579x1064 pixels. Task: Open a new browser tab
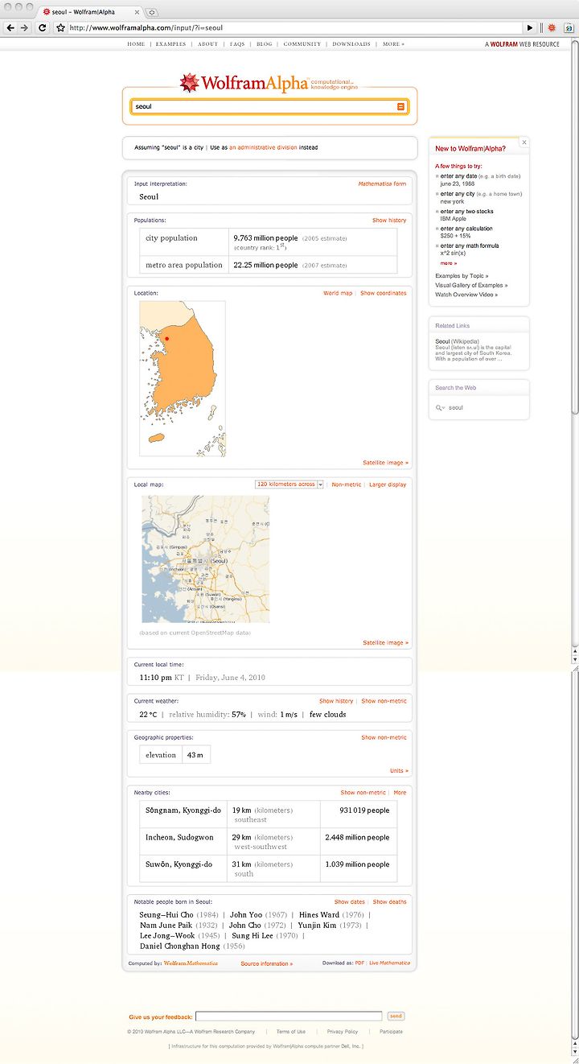[x=152, y=12]
